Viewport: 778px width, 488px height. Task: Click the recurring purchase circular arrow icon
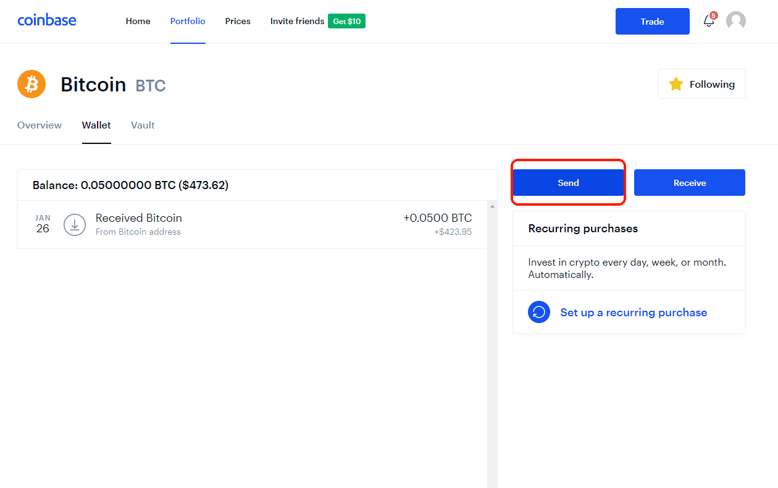tap(539, 312)
